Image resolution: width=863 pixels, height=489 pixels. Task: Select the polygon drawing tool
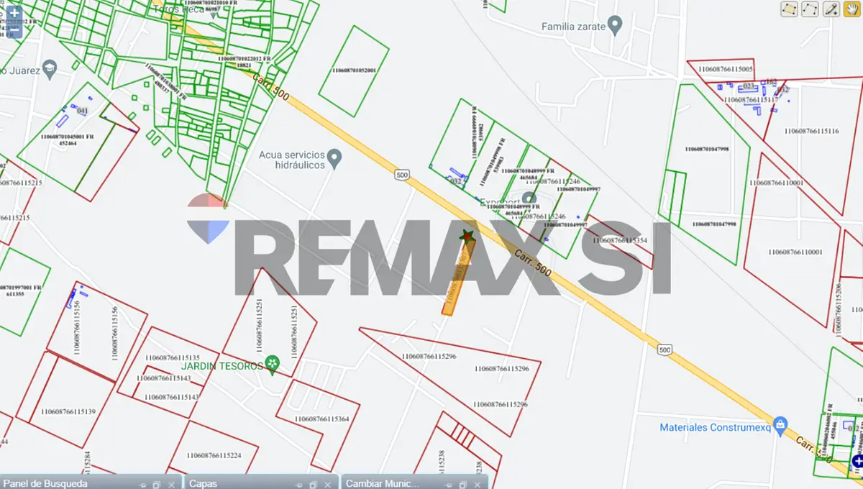790,9
